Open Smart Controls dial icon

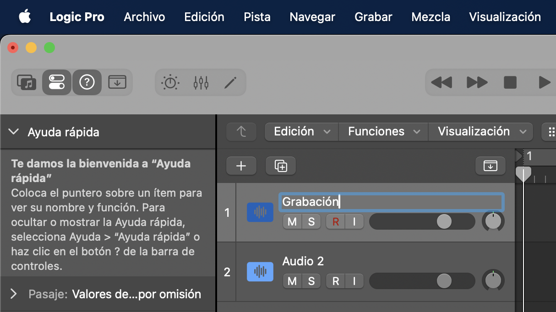click(170, 82)
